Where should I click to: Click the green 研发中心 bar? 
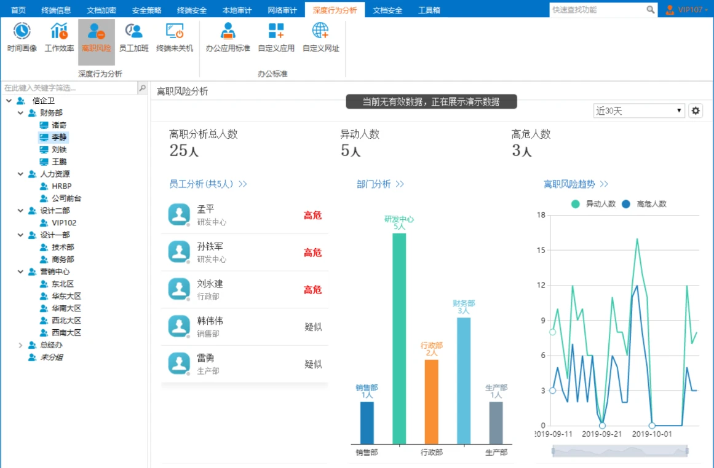[x=399, y=338]
